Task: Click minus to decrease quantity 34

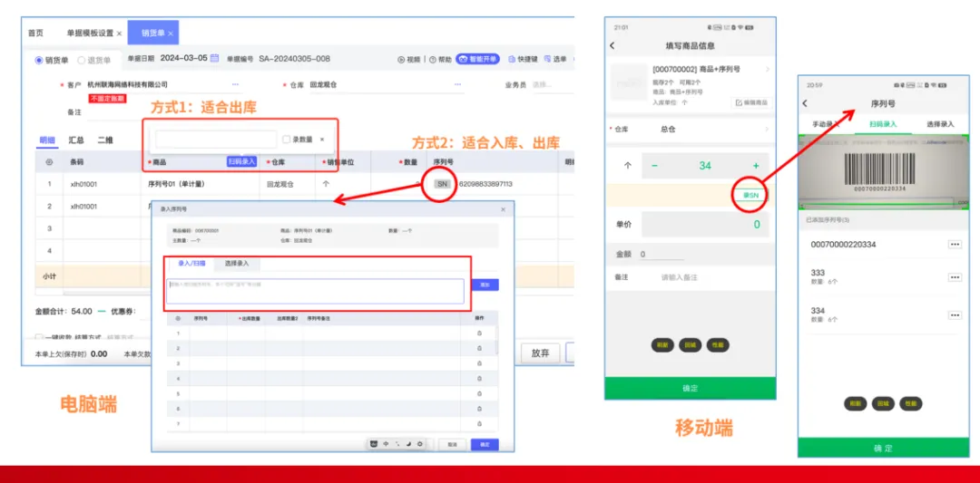Action: [654, 165]
